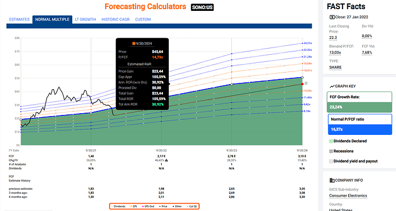Click the white triangle marker at 9/30/21
Image resolution: width=396 pixels, height=211 pixels.
tap(91, 113)
